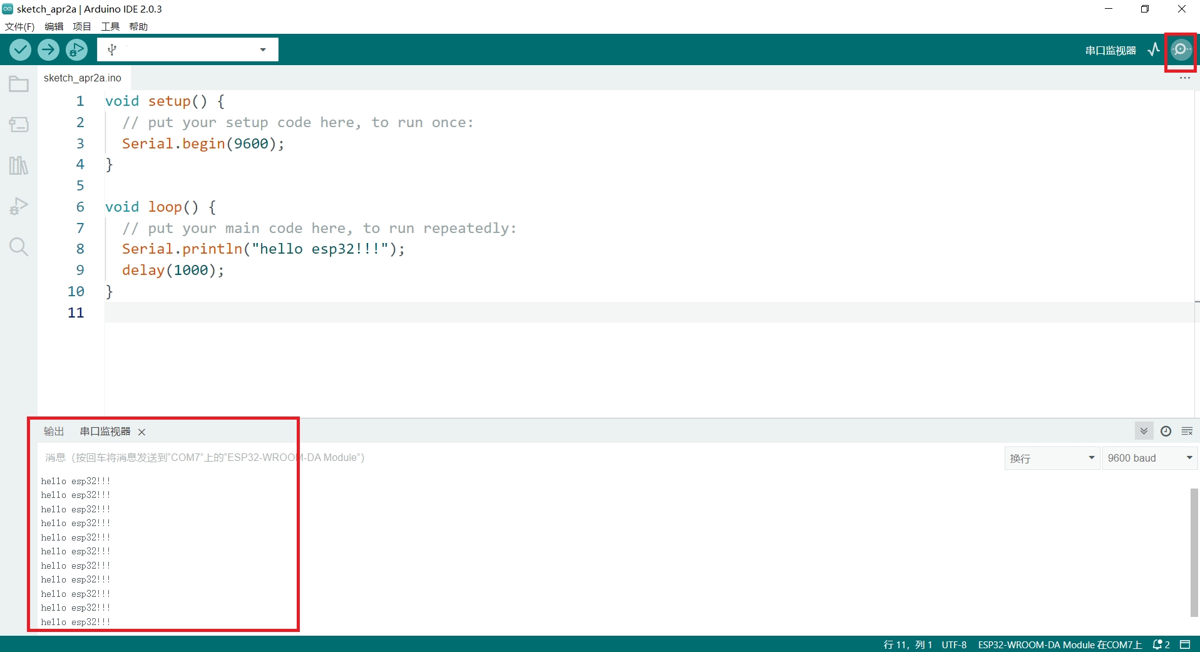Clear the serial monitor output
1200x652 pixels.
(1187, 431)
